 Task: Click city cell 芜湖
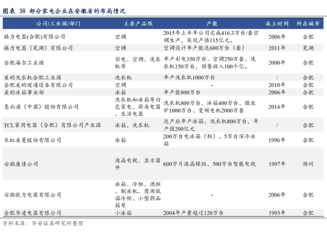coord(308,48)
